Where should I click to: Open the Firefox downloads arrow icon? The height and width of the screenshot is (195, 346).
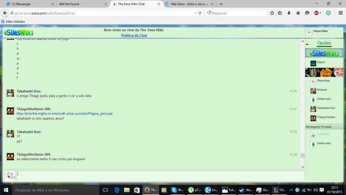tap(289, 13)
